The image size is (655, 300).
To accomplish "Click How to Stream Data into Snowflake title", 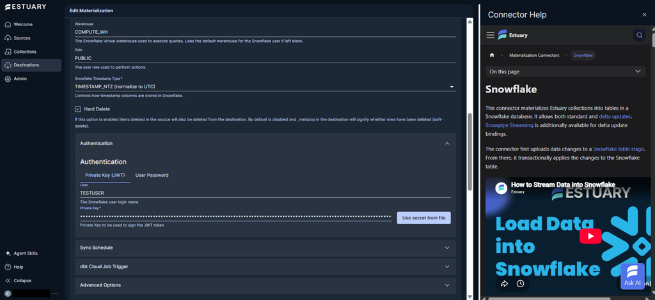I will [x=563, y=184].
